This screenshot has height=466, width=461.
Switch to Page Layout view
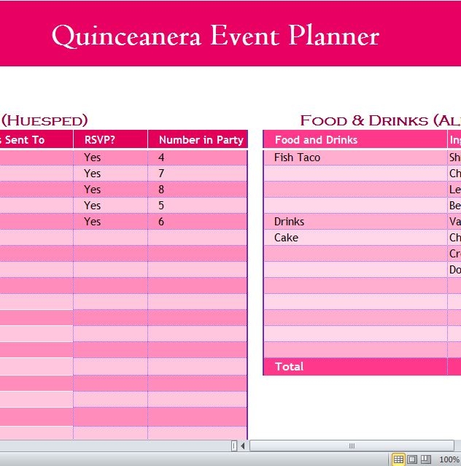(411, 459)
